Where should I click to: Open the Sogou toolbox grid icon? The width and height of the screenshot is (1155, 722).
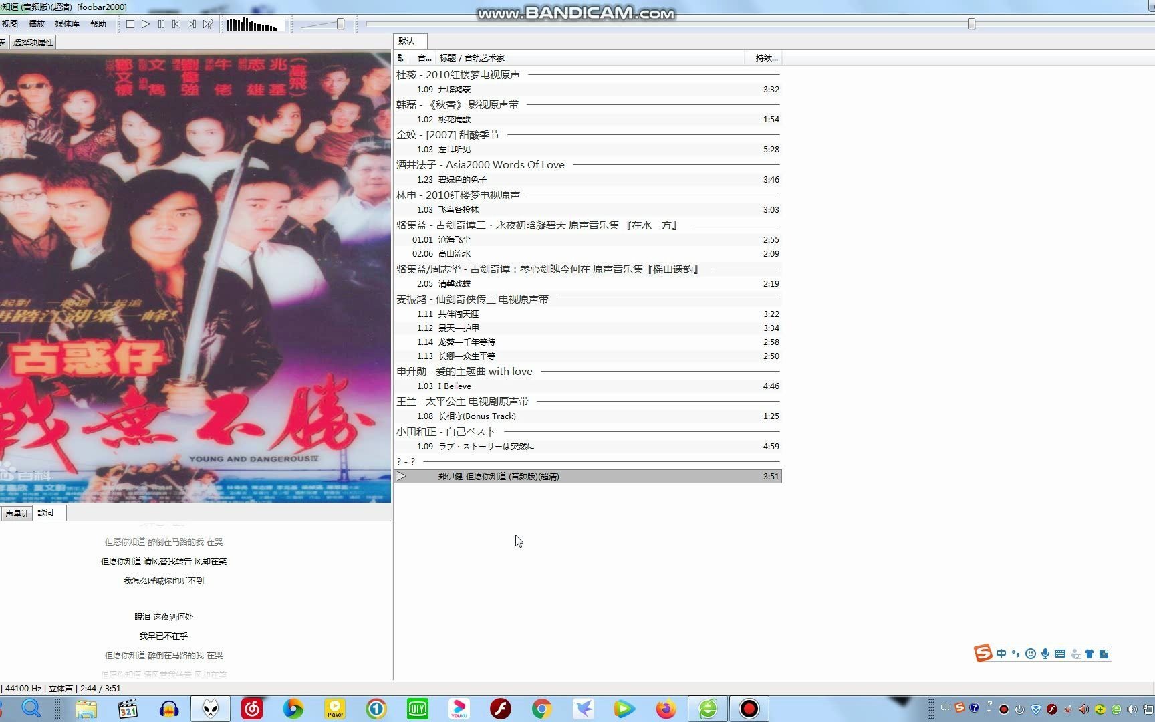[x=1104, y=654]
